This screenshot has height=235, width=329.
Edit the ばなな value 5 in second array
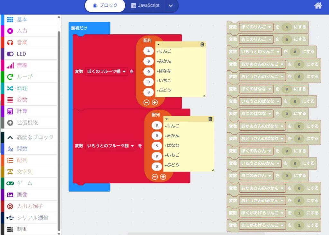point(157,146)
